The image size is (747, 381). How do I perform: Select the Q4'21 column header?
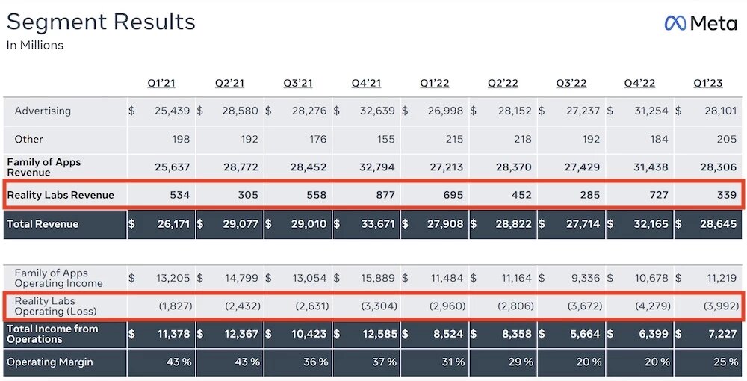coord(366,83)
